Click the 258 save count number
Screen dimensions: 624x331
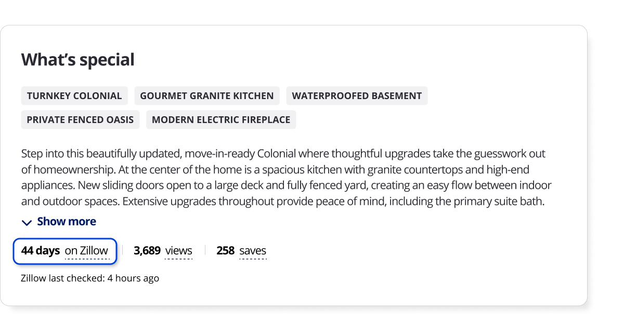point(226,251)
